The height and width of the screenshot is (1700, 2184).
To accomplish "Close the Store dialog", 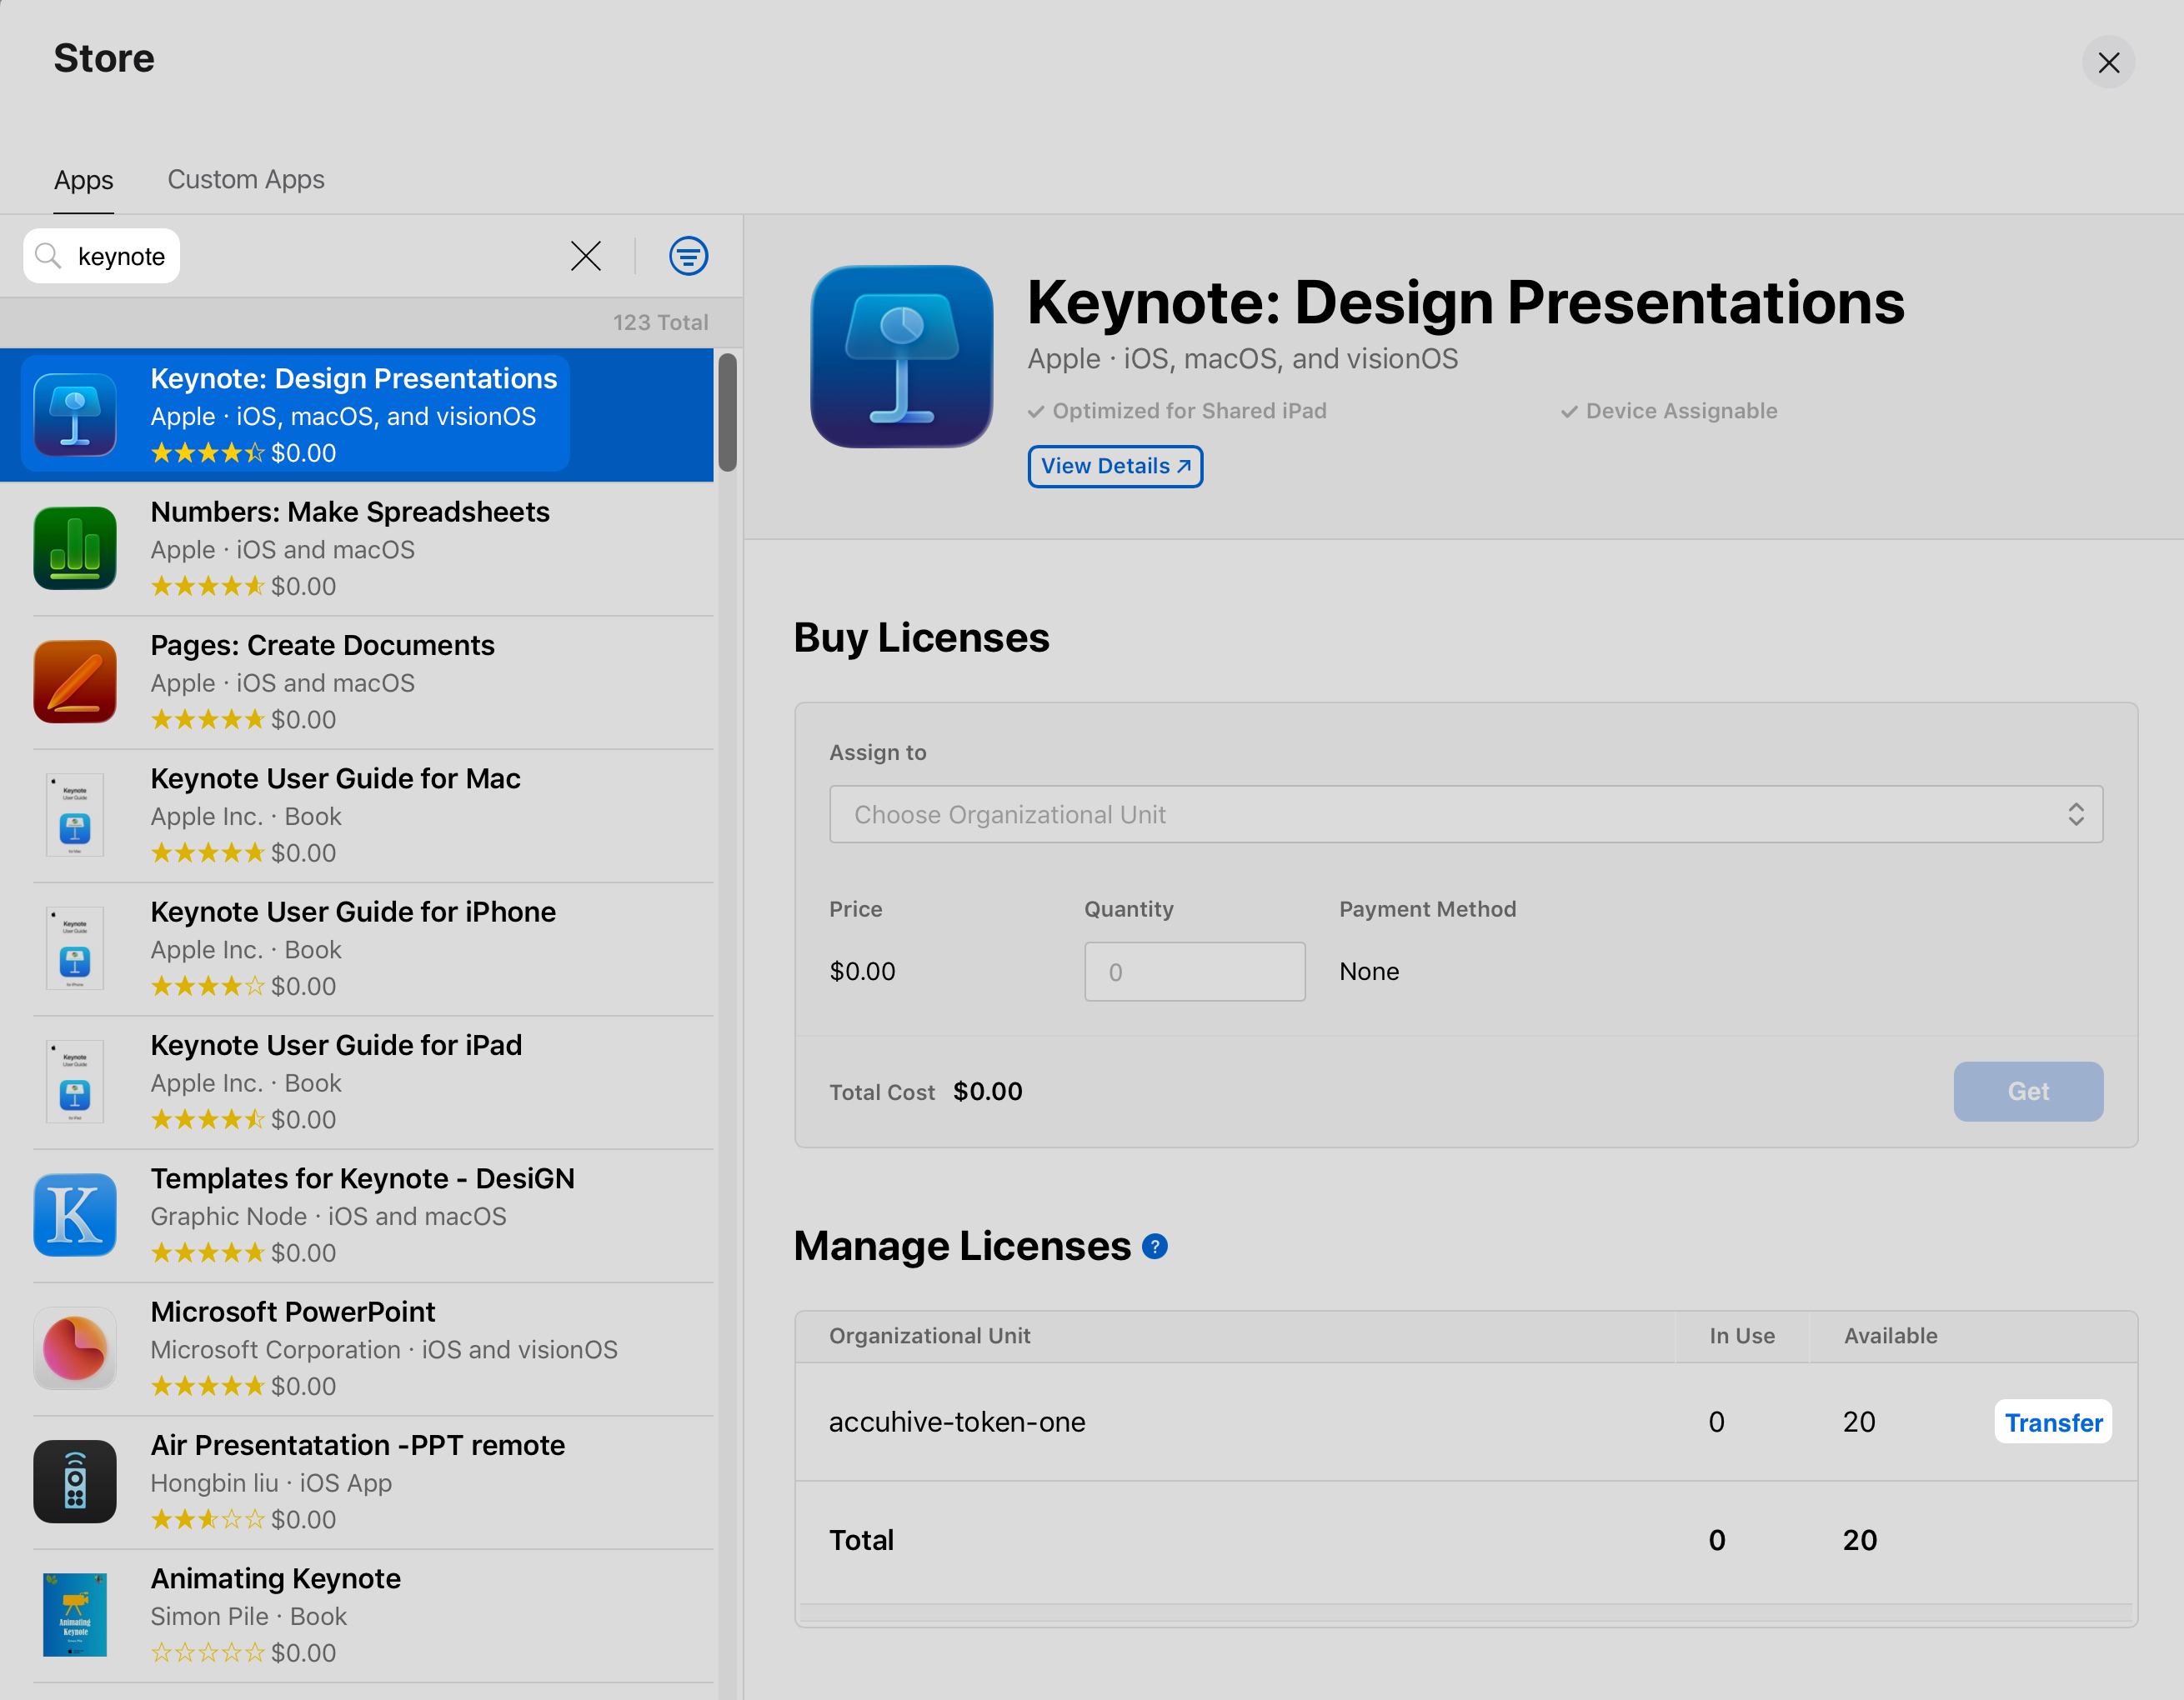I will pos(2109,62).
